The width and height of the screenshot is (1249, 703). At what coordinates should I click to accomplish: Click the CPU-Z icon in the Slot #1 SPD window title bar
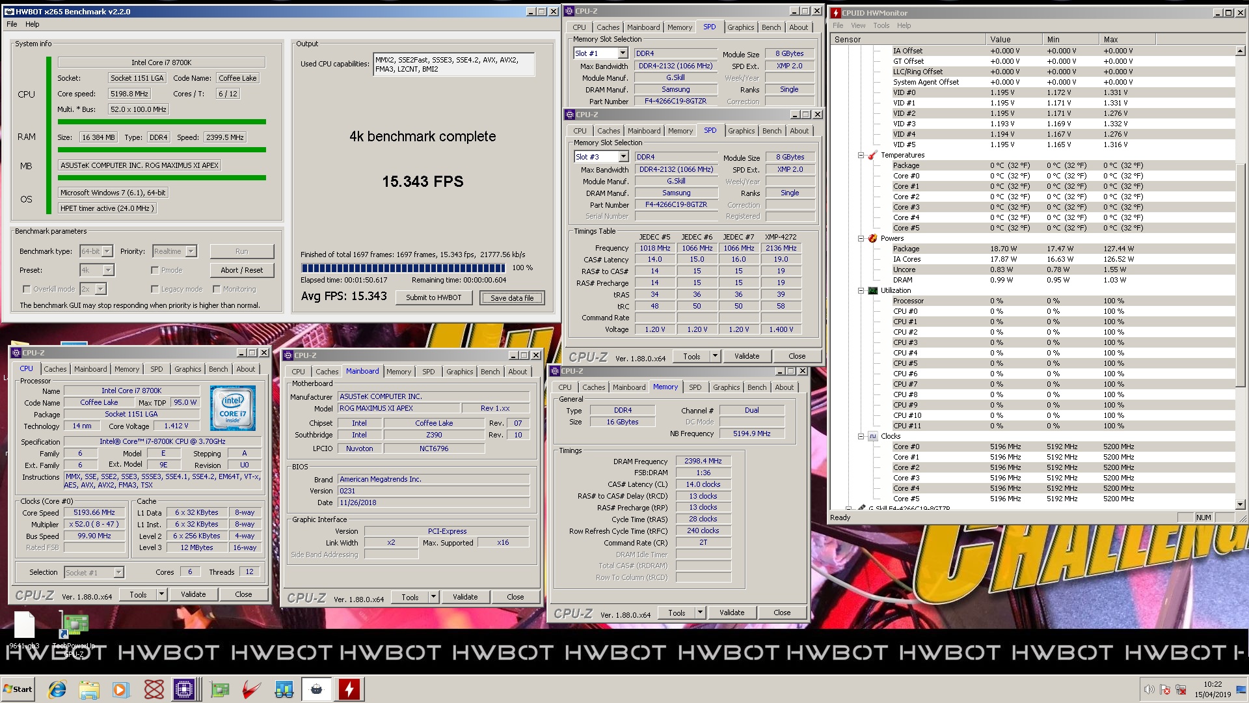point(569,11)
